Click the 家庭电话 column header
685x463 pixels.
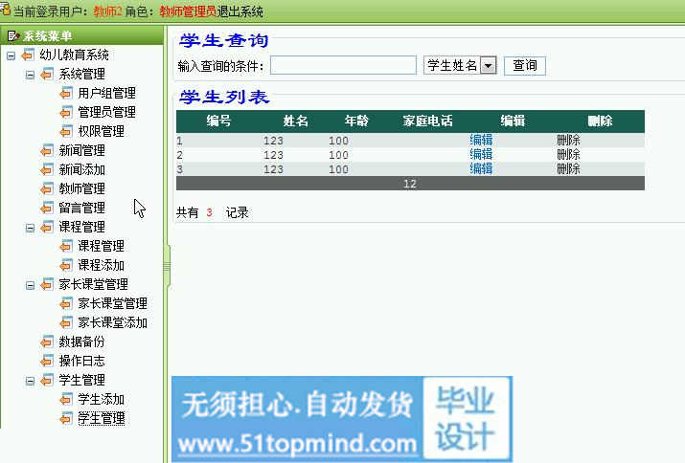pos(427,121)
